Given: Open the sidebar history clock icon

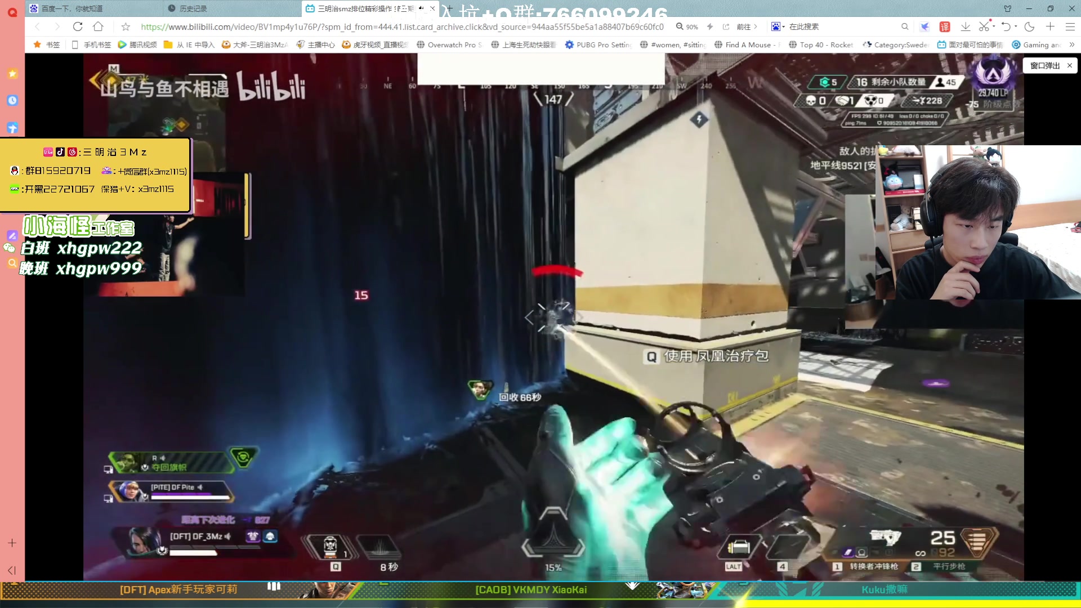Looking at the screenshot, I should 12,101.
